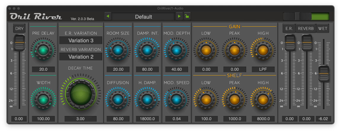Click the Gain Low knob

point(206,51)
